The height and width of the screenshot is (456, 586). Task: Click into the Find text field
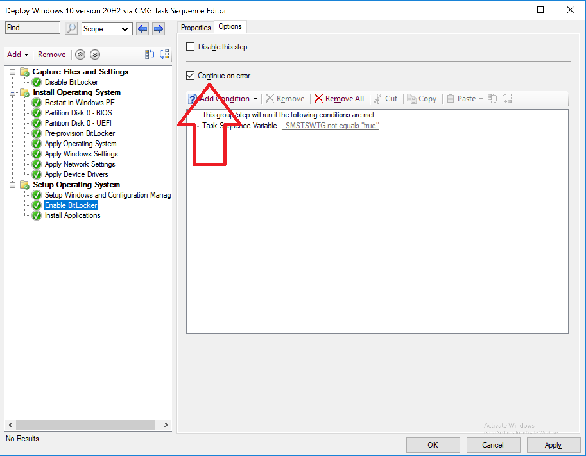click(x=33, y=28)
